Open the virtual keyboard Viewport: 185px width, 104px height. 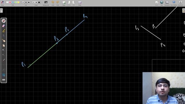tap(4, 80)
